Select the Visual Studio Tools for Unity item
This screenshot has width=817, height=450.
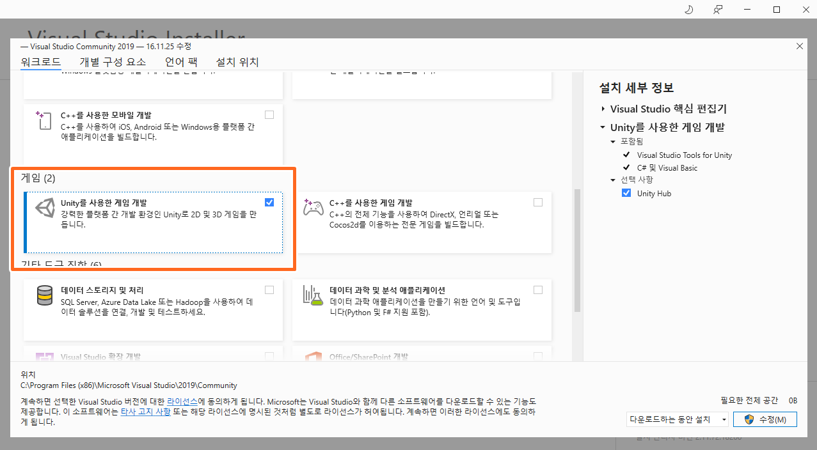(x=685, y=155)
